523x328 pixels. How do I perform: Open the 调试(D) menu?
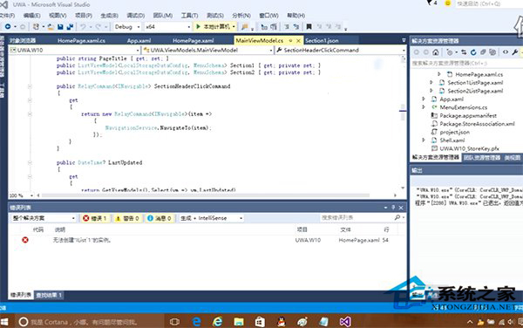click(136, 16)
